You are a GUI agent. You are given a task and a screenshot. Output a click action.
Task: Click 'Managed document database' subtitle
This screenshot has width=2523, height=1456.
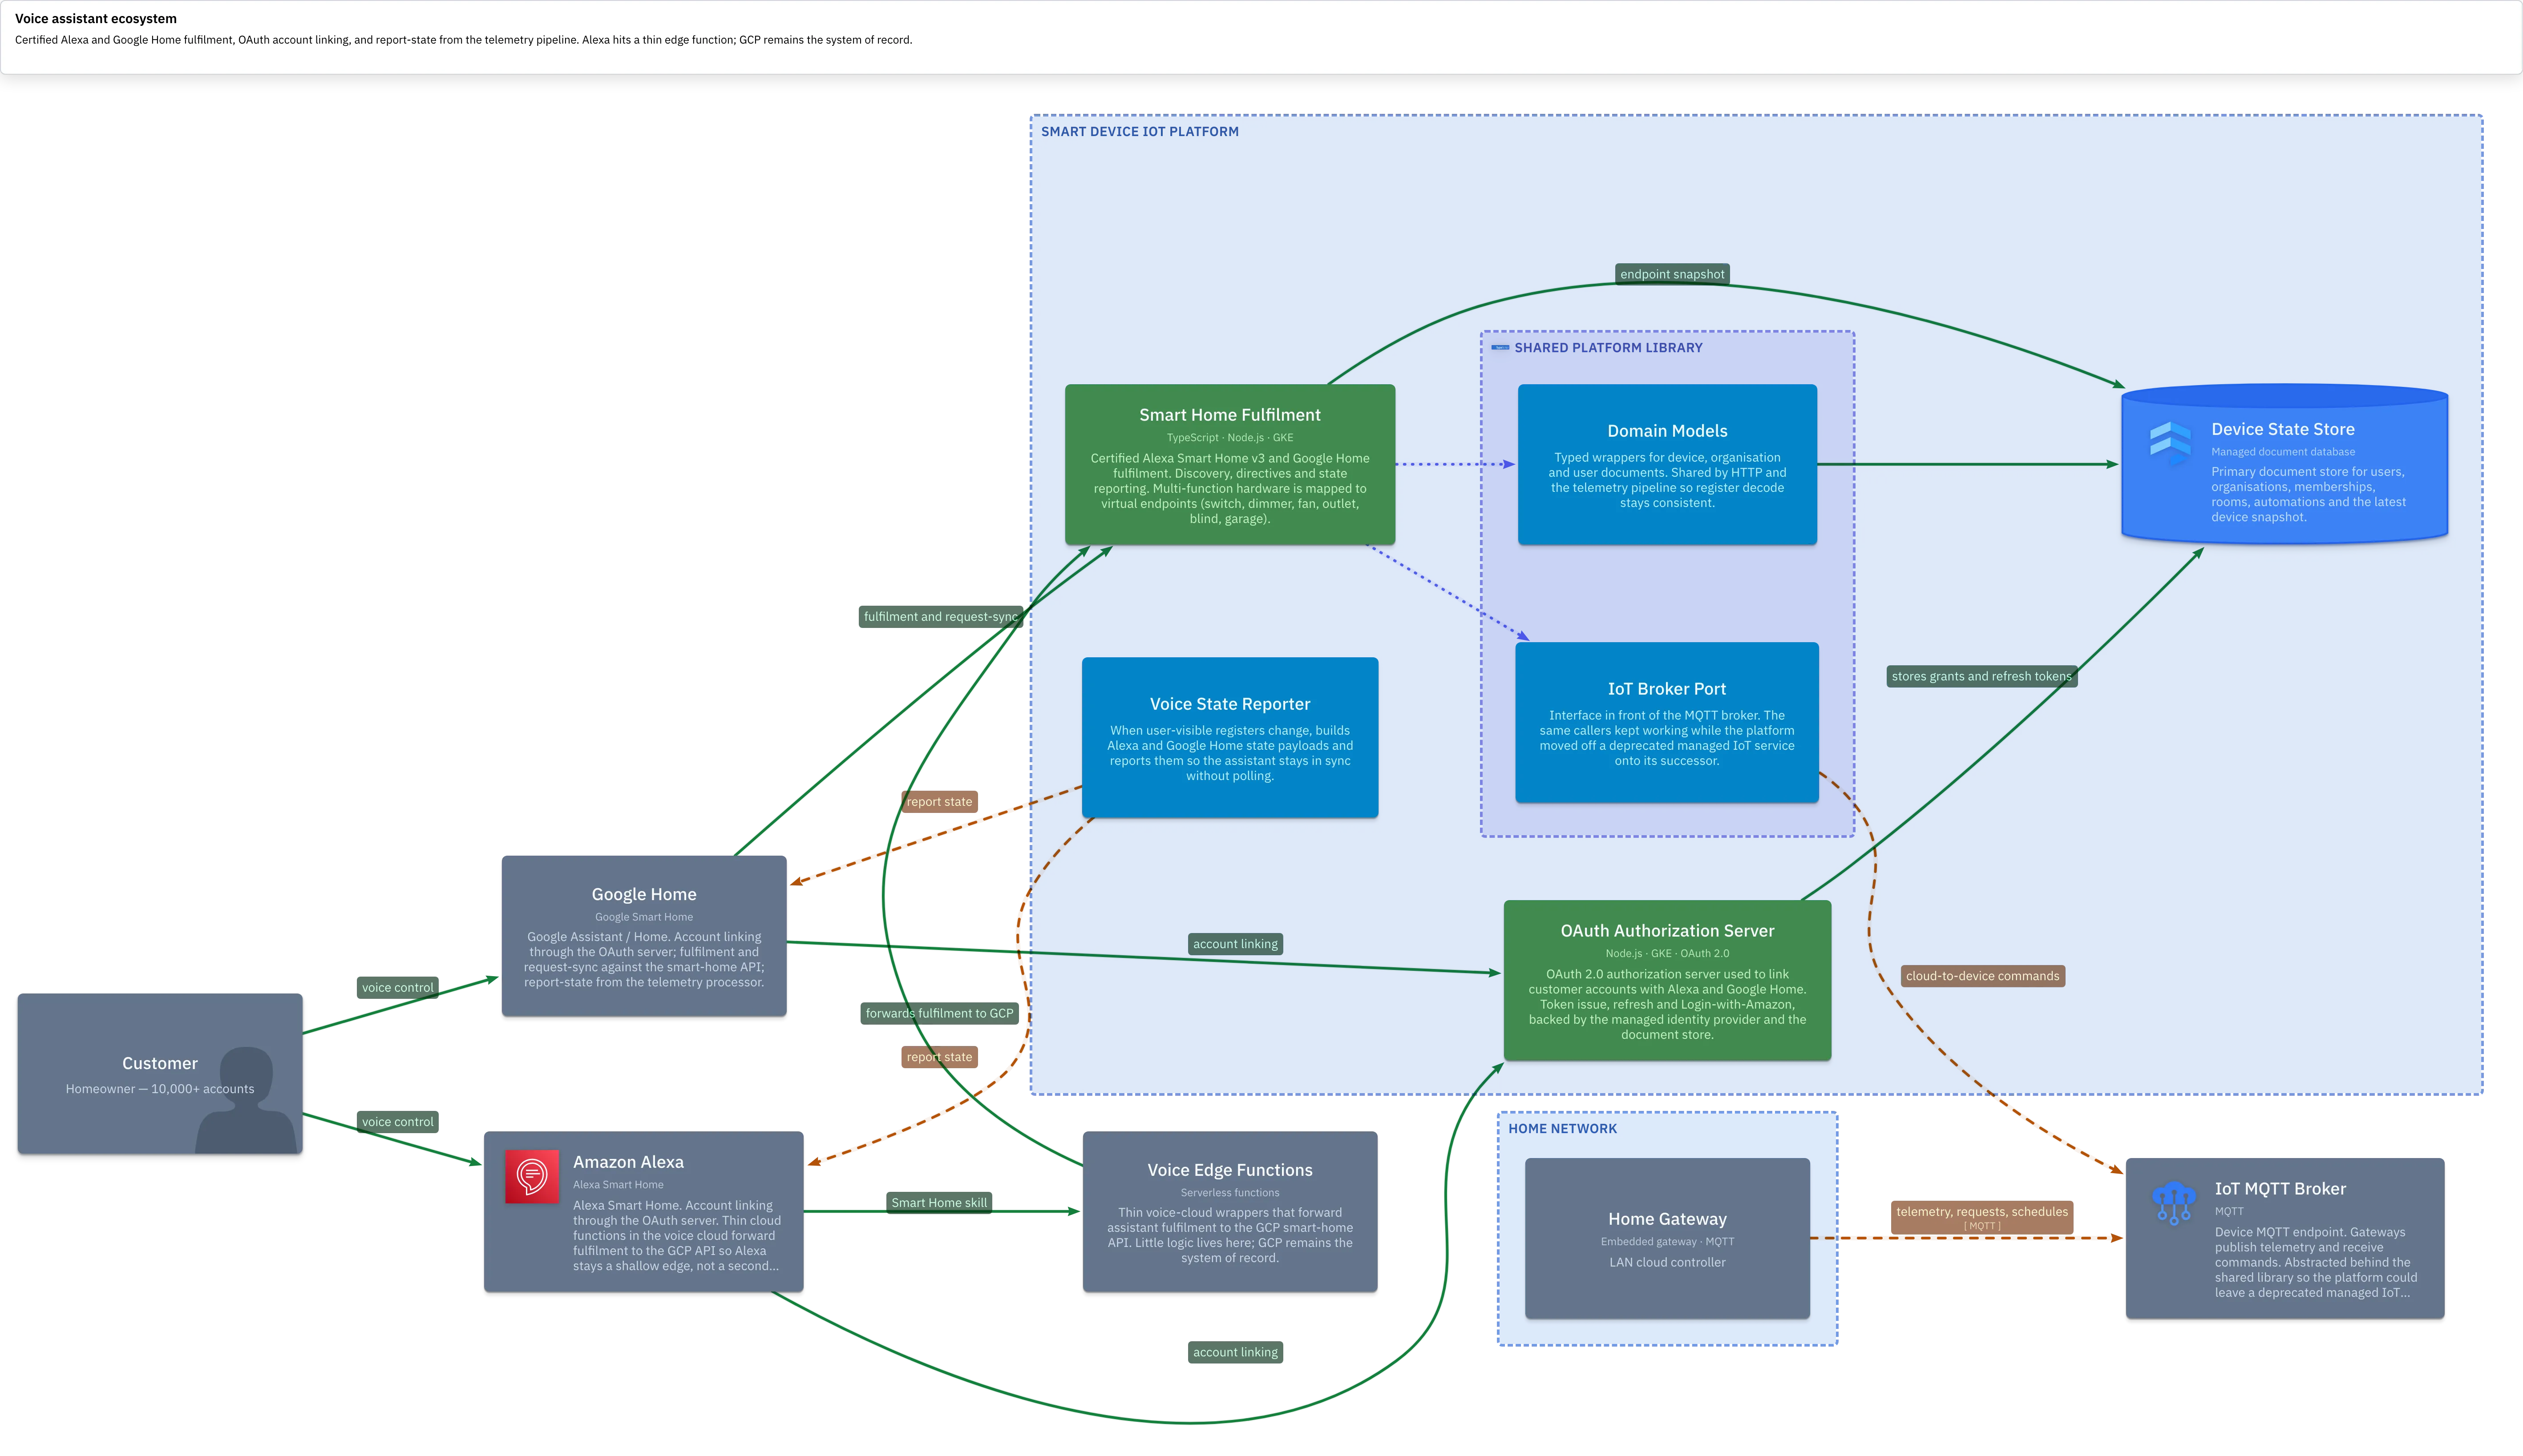(2283, 452)
